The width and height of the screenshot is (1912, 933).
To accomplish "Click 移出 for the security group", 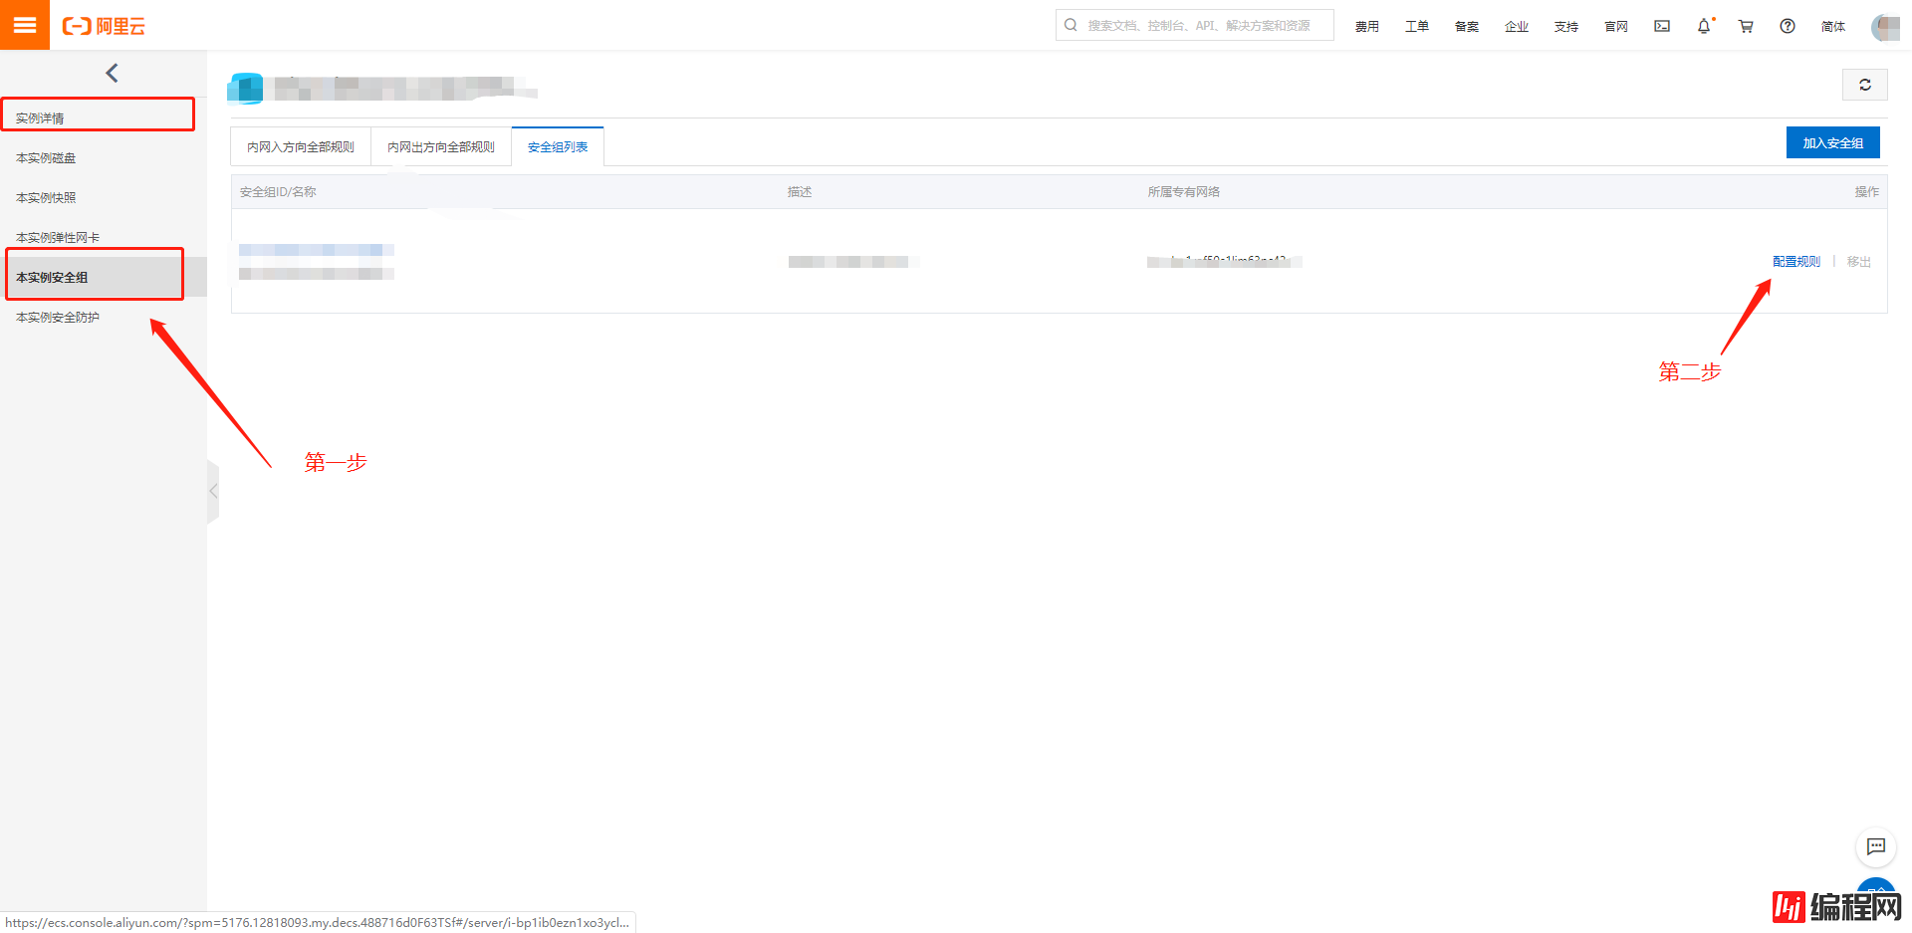I will [1858, 261].
